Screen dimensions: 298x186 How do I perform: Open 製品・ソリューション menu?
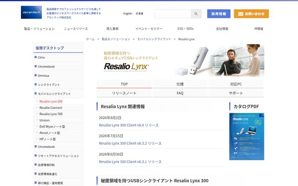tap(39, 29)
